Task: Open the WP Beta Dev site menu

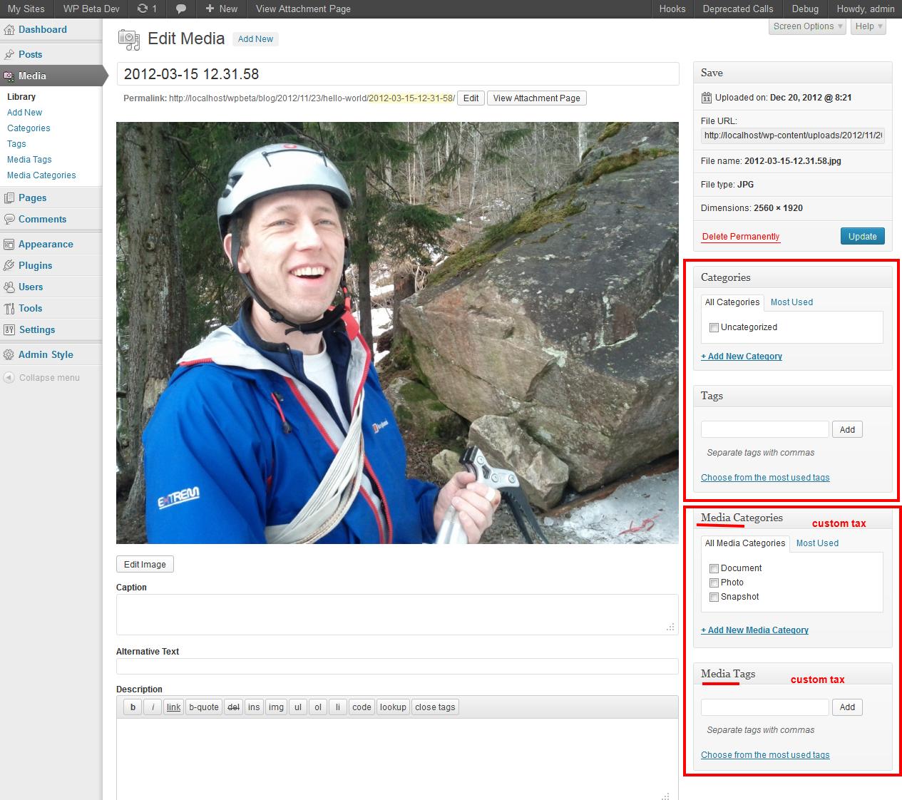Action: [91, 9]
